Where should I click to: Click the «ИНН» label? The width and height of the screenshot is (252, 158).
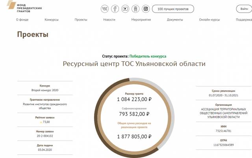click(223, 127)
